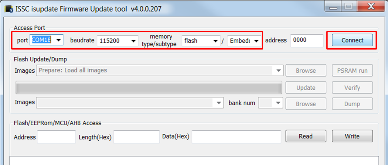Click the address field showing 0000

click(x=306, y=40)
